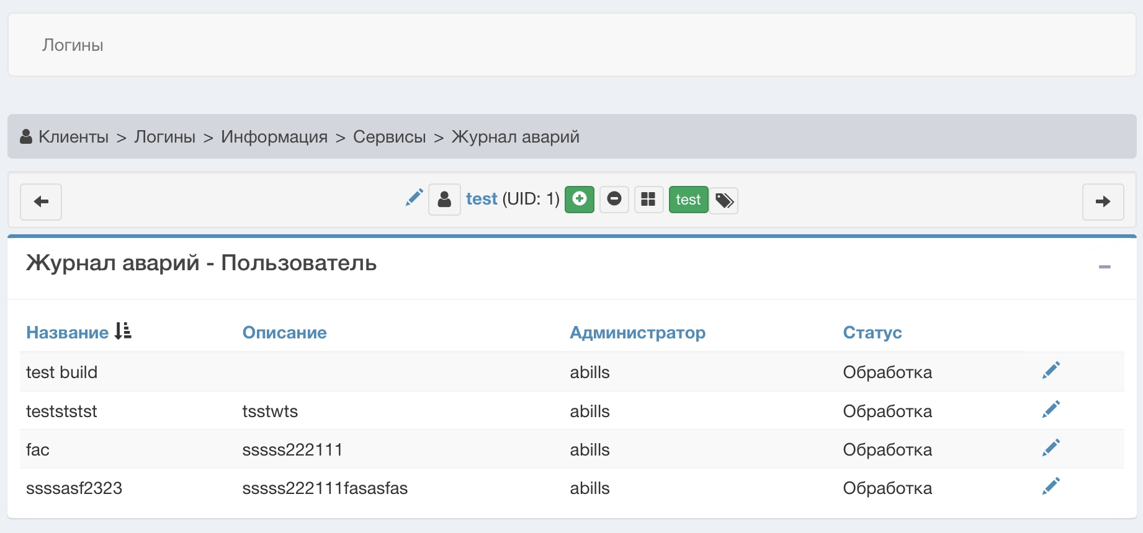Click the tags icon button
This screenshot has height=533, width=1143.
(724, 200)
